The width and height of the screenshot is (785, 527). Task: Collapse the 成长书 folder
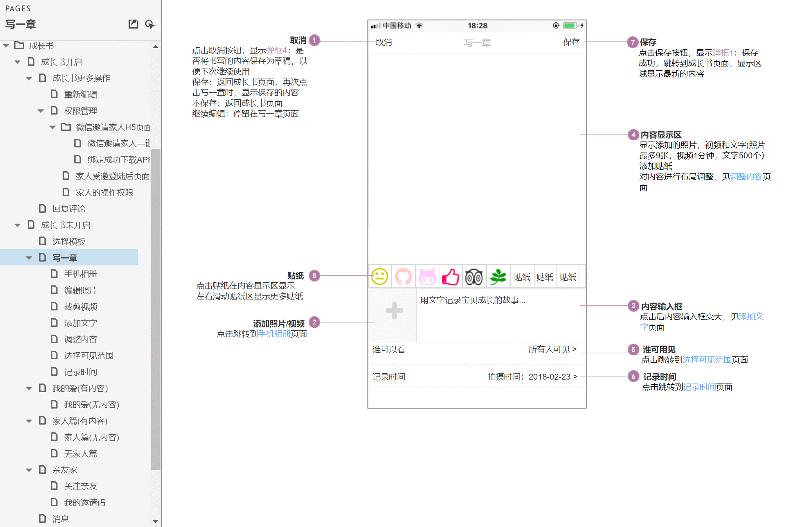click(6, 46)
